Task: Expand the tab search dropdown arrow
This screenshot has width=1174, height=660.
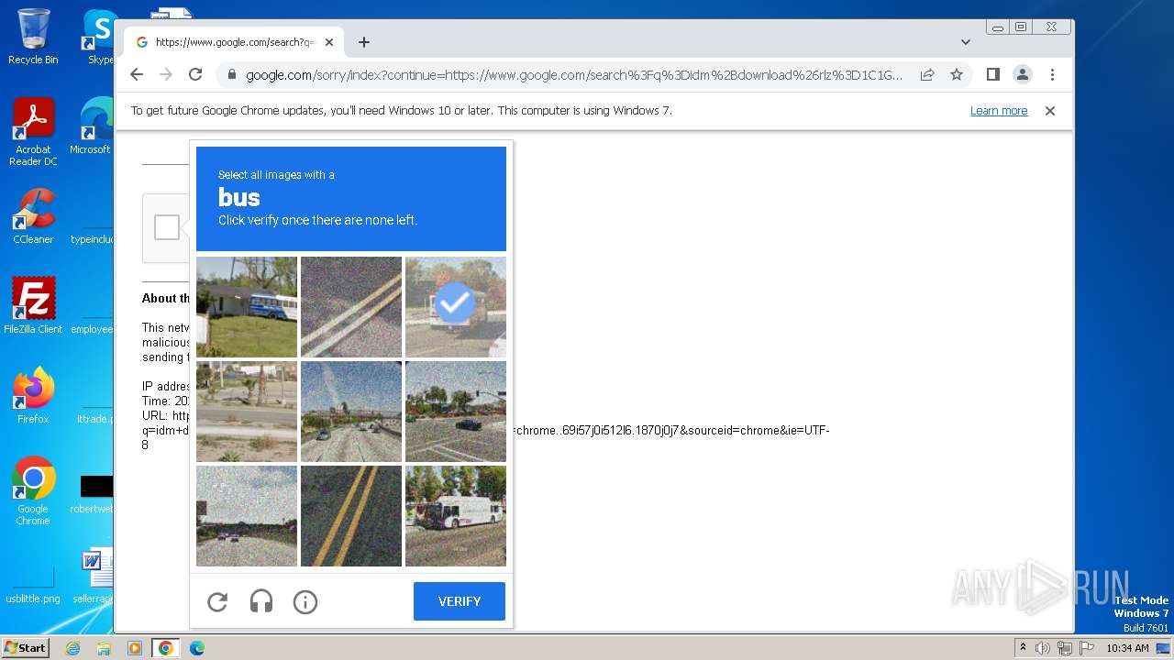Action: 966,42
